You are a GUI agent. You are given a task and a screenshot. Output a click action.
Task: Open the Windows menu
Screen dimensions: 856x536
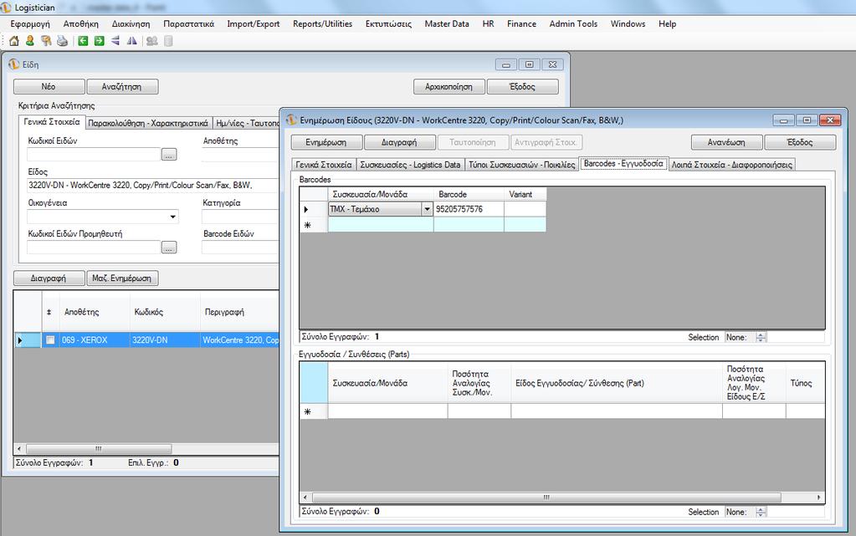[x=628, y=24]
